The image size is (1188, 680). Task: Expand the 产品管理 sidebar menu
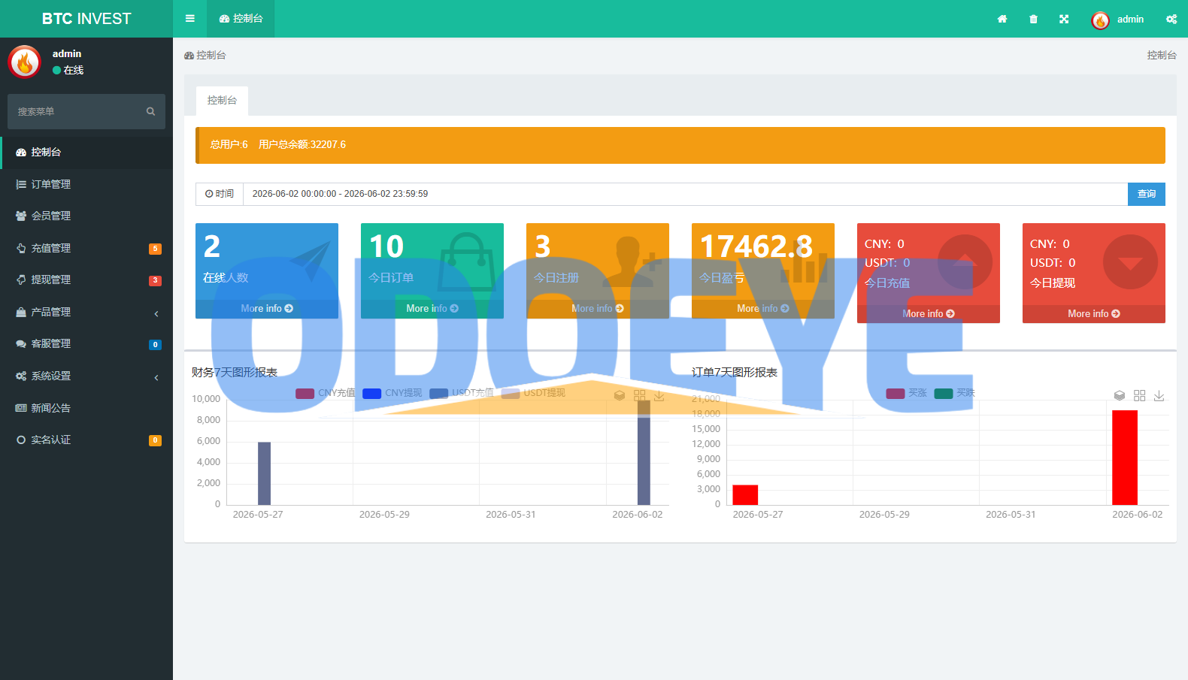[86, 312]
